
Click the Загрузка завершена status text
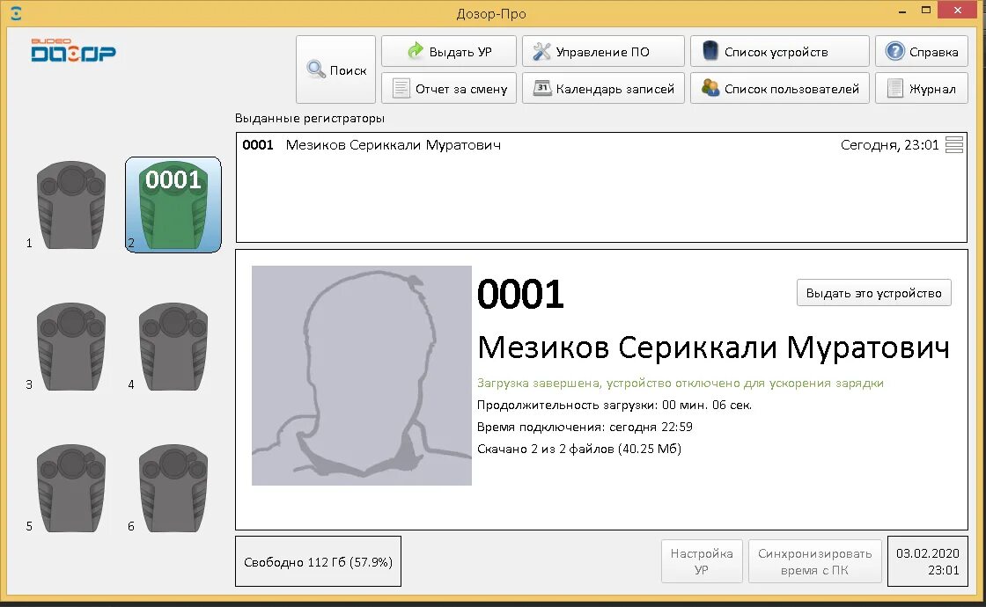tap(681, 383)
